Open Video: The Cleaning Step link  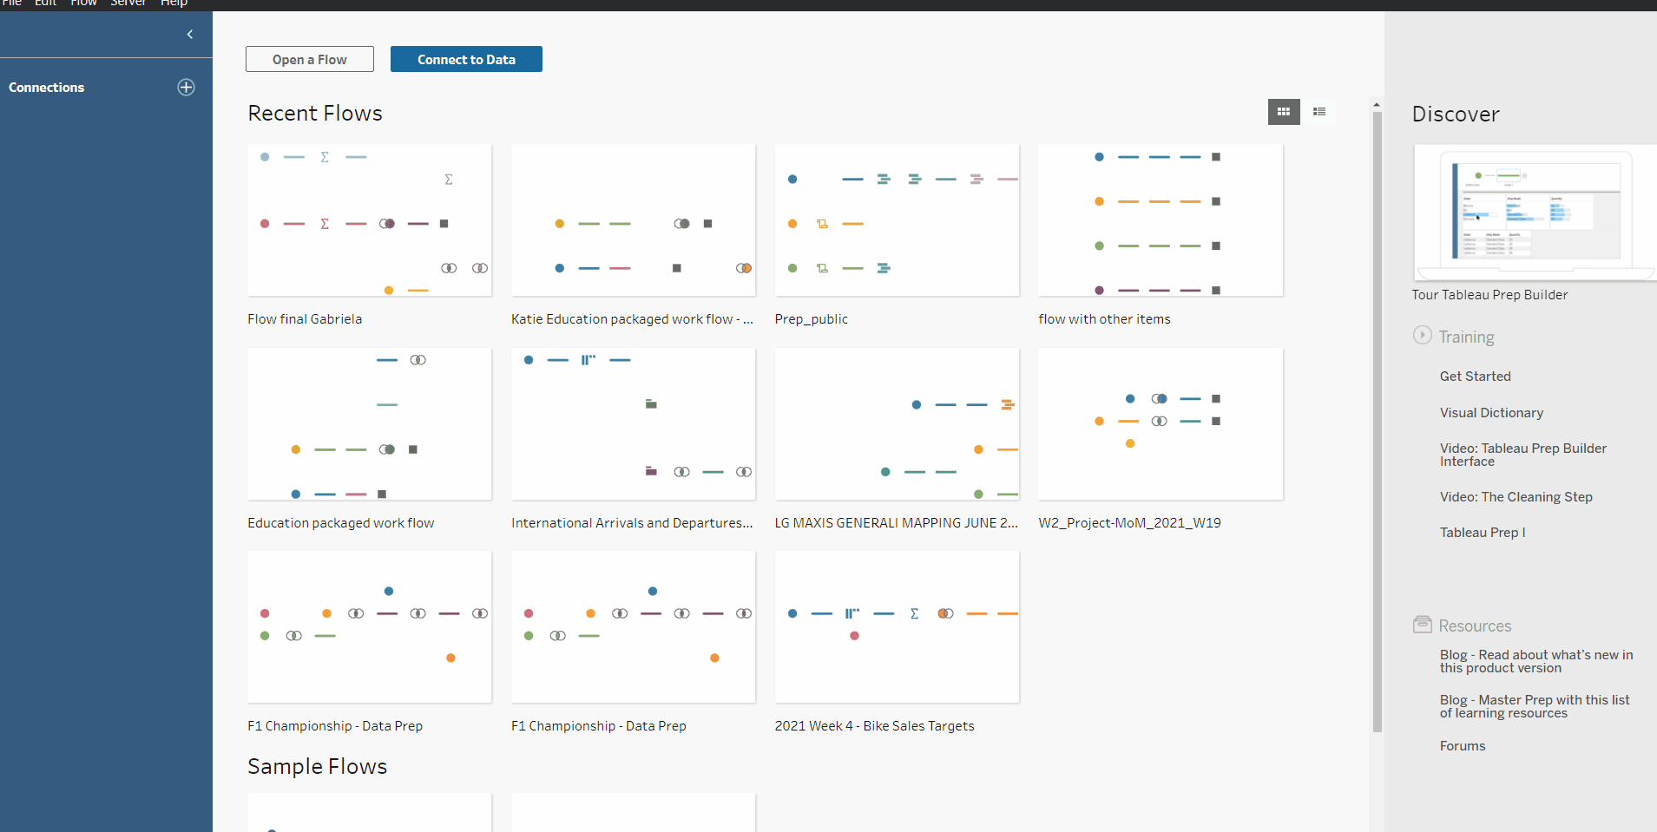click(x=1516, y=497)
